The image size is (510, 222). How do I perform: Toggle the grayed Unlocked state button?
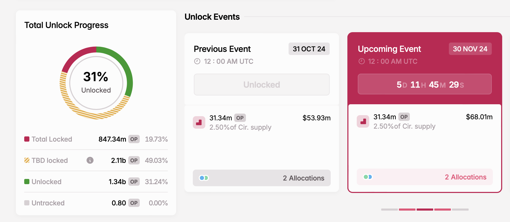coord(262,85)
